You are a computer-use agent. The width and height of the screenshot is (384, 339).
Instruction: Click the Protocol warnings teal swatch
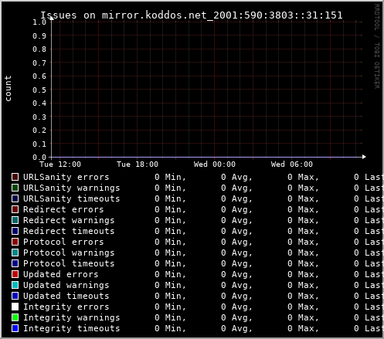[x=15, y=253]
